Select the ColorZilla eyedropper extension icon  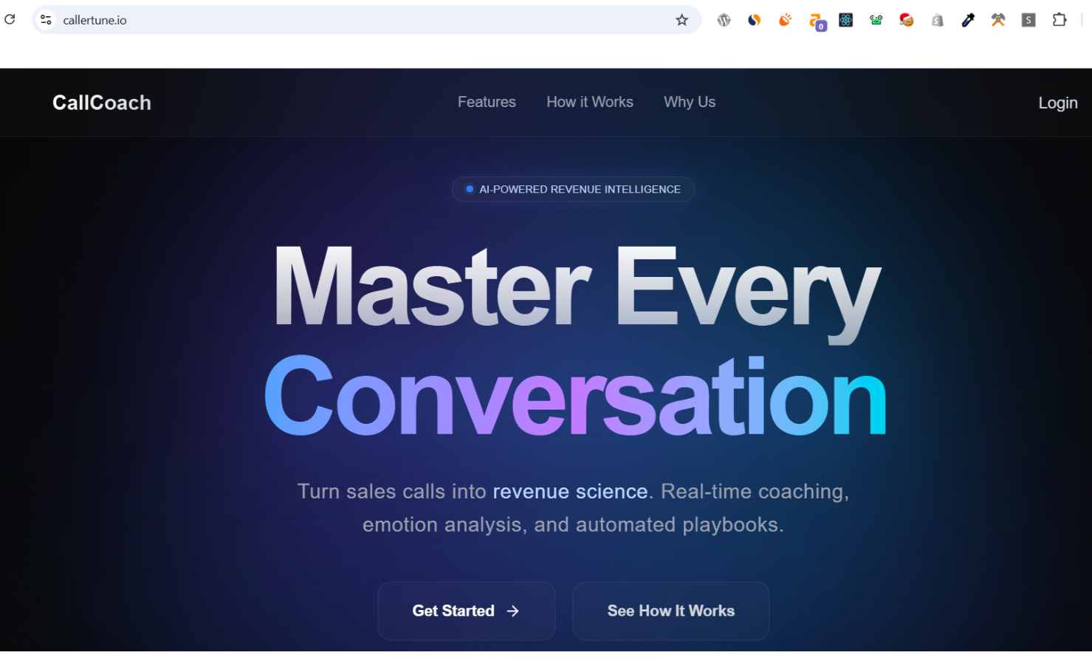pos(968,20)
